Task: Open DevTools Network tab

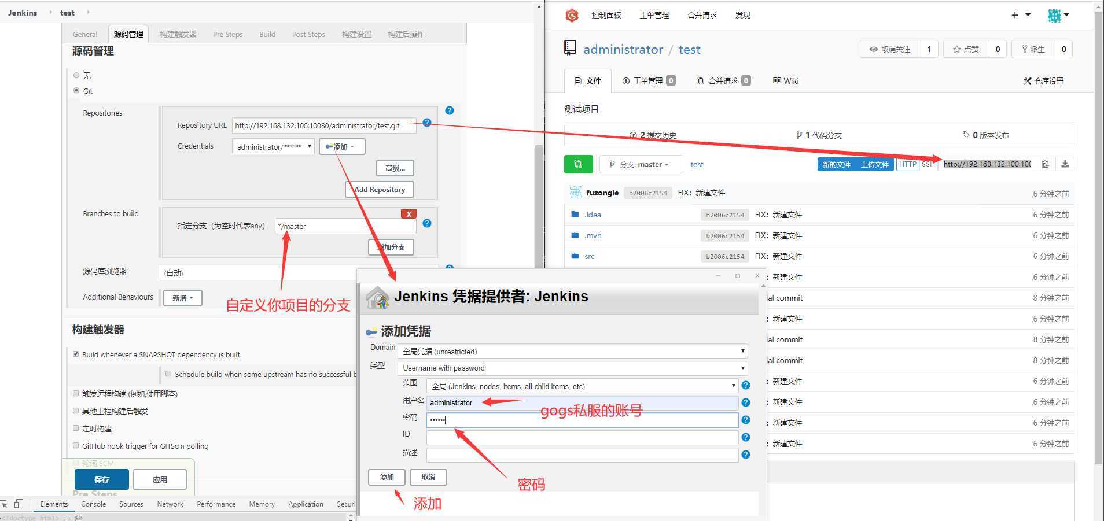Action: point(170,504)
